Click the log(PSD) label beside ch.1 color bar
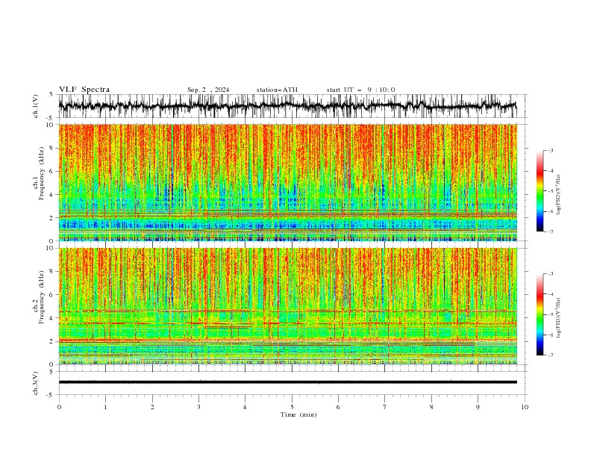591x457 pixels. pos(558,195)
